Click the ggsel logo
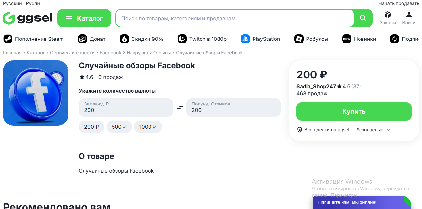 click(27, 18)
